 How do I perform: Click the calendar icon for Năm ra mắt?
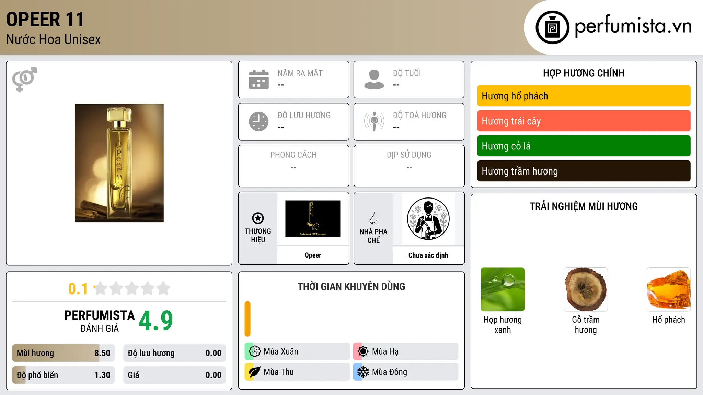pos(259,80)
